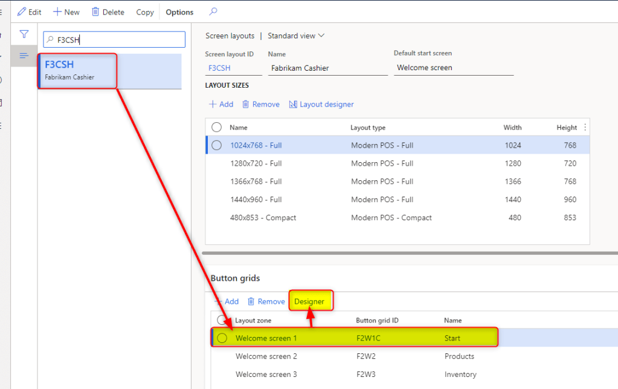Click the show-as-list icon in the left pane
This screenshot has height=389, width=618.
(x=24, y=56)
